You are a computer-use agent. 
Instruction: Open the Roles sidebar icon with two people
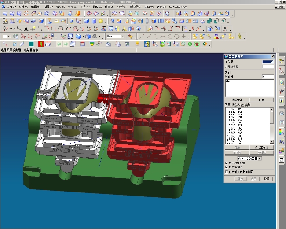(282, 151)
